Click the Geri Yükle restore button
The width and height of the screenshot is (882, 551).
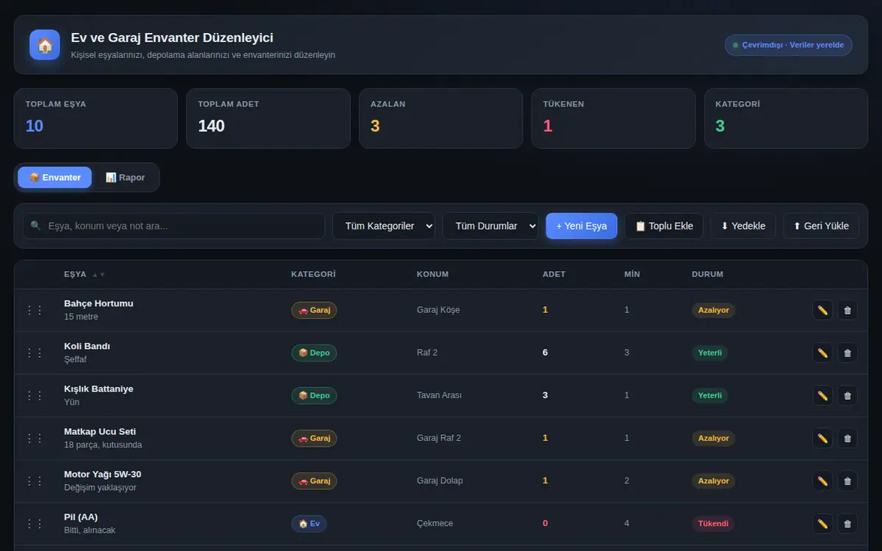[821, 226]
